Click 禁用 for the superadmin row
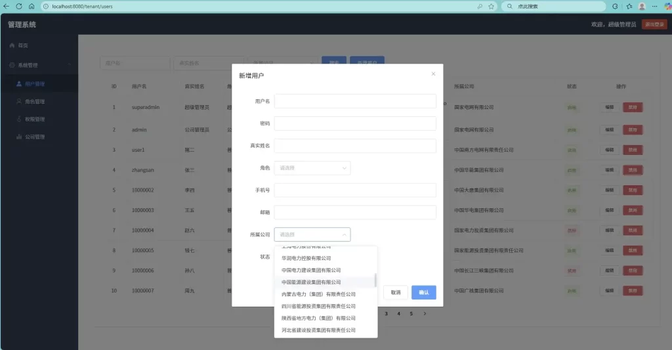 (x=633, y=107)
